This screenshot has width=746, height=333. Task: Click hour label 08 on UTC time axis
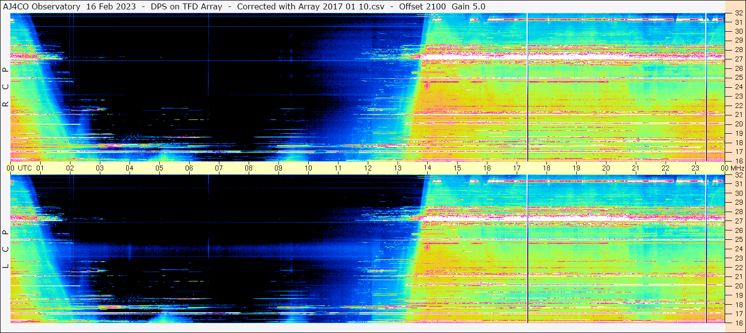[x=249, y=168]
